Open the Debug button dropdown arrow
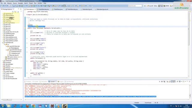The image size is (192, 108). click(x=43, y=6)
